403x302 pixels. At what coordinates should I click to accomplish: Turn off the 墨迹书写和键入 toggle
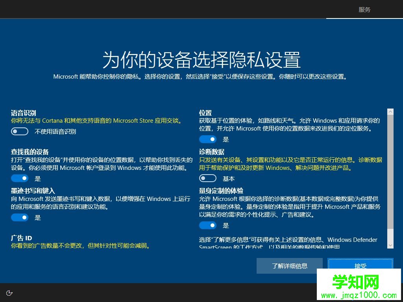[x=20, y=217]
